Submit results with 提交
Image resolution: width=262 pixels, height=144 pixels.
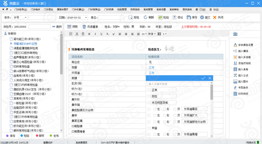[205, 17]
